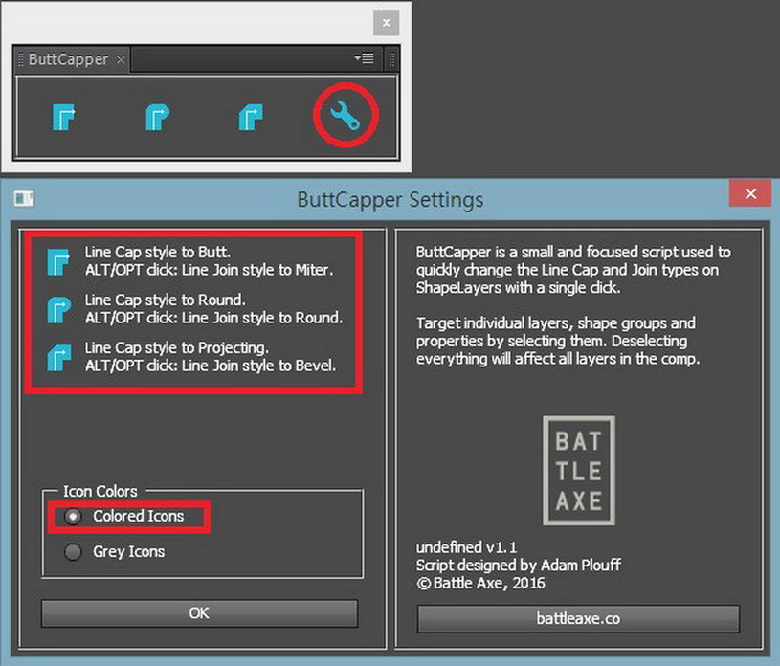Confirm settings with the OK button
The image size is (780, 666).
coord(199,613)
